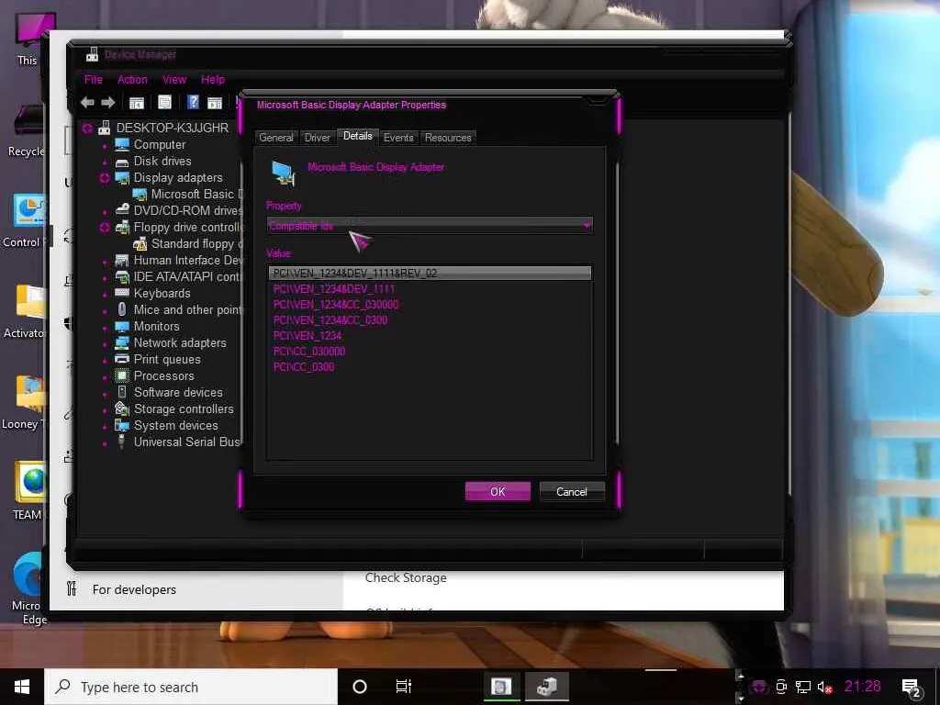Select the Universal Serial Bus icon
Image resolution: width=940 pixels, height=705 pixels.
122,442
